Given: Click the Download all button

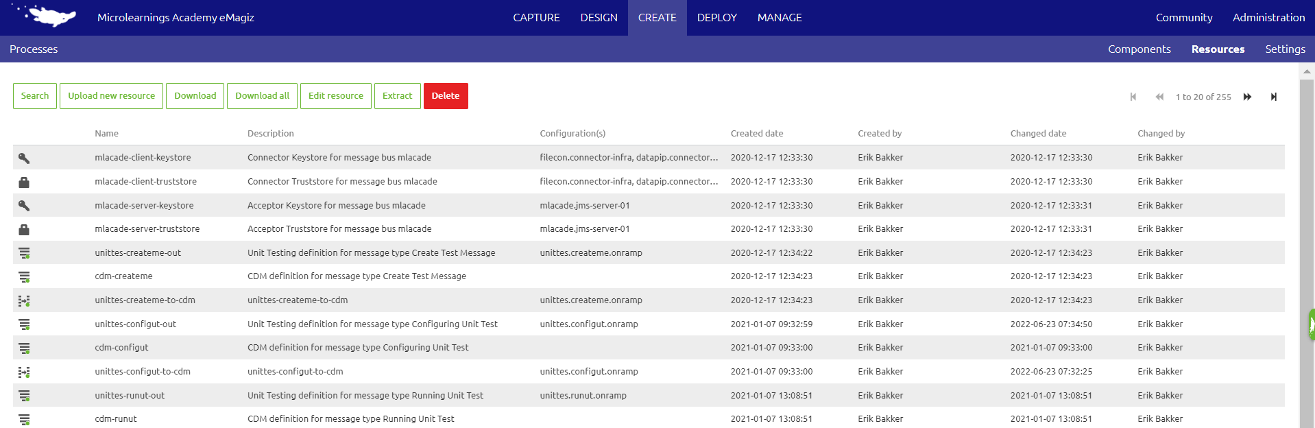Looking at the screenshot, I should (262, 96).
